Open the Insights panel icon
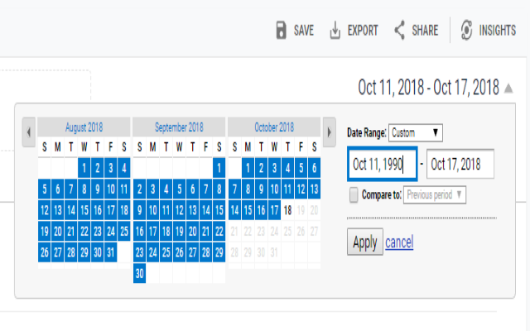 pyautogui.click(x=467, y=31)
